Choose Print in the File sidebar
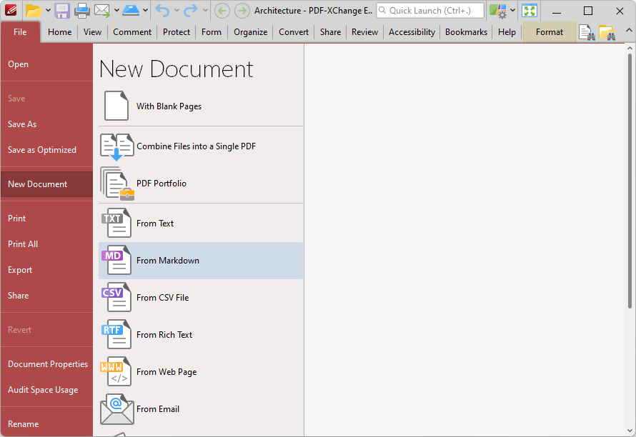636x437 pixels. pos(46,218)
